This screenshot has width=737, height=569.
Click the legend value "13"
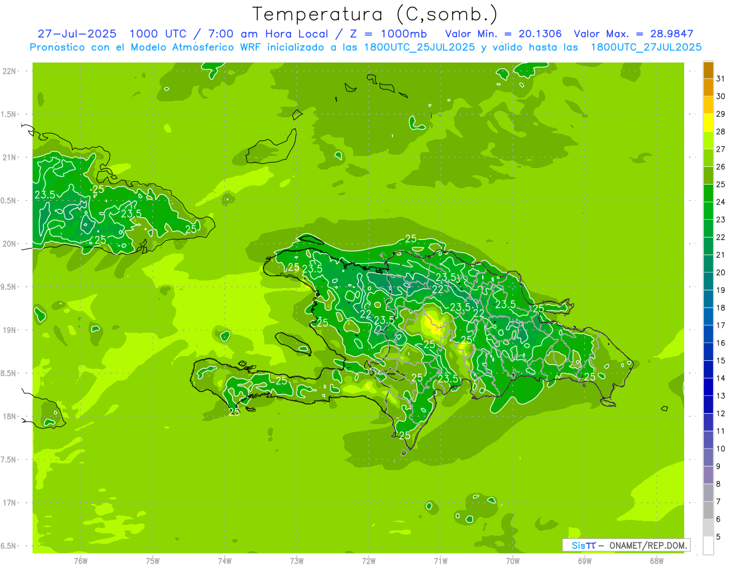pos(720,396)
